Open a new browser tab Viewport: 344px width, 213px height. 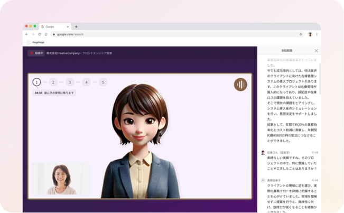[76, 26]
